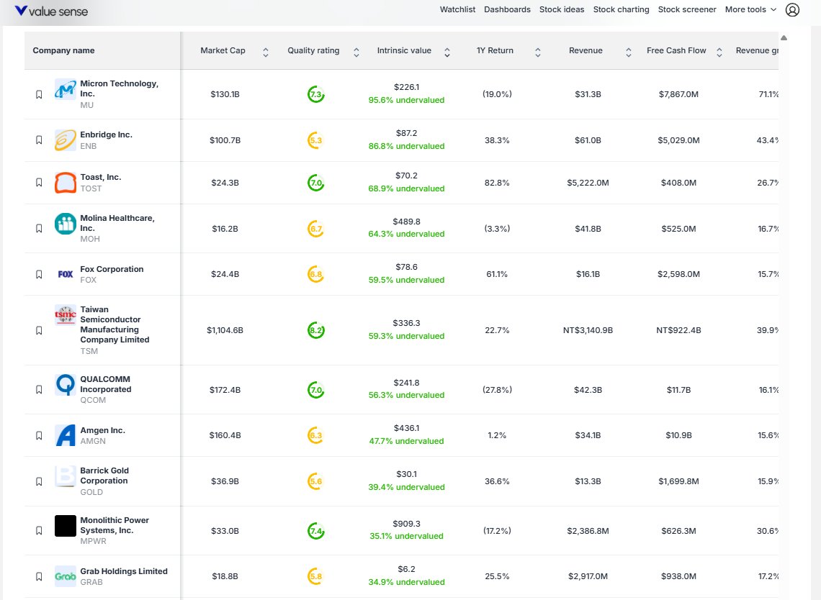Save QUALCOMM with bookmark icon
The image size is (821, 600).
39,390
